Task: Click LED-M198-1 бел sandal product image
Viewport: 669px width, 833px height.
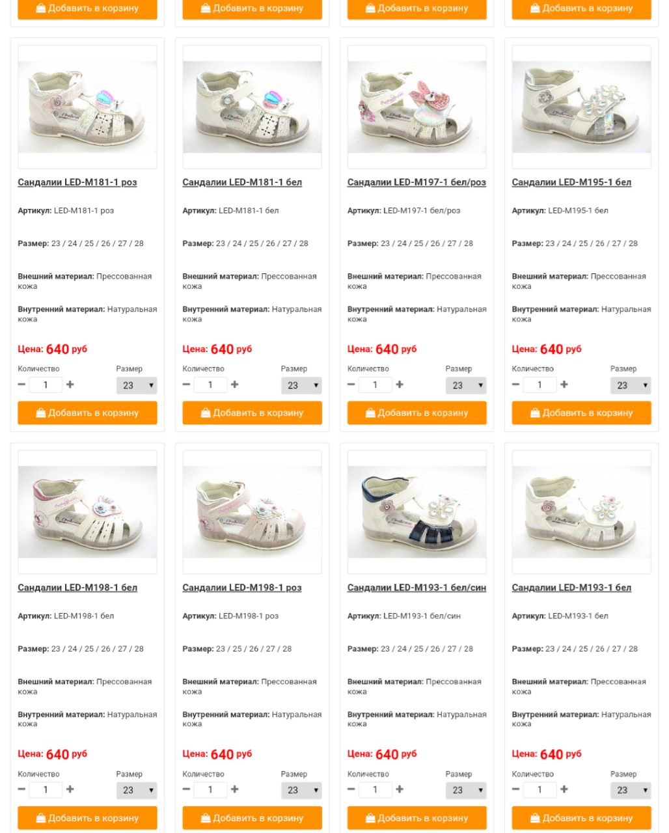Action: [87, 512]
